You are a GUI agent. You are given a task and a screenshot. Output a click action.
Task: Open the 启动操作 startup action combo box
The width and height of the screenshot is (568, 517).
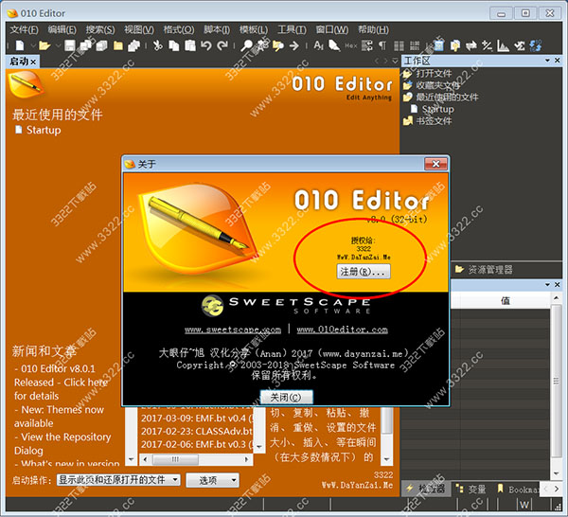click(x=118, y=480)
